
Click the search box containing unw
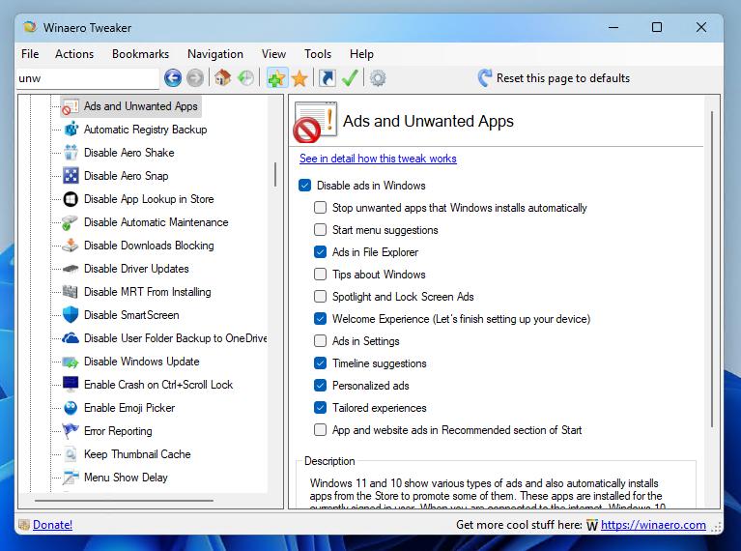tap(88, 78)
